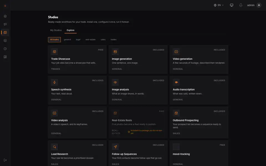The height and width of the screenshot is (166, 266).
Task: Click the "Real-Estate Reels" title
Action: [122, 120]
